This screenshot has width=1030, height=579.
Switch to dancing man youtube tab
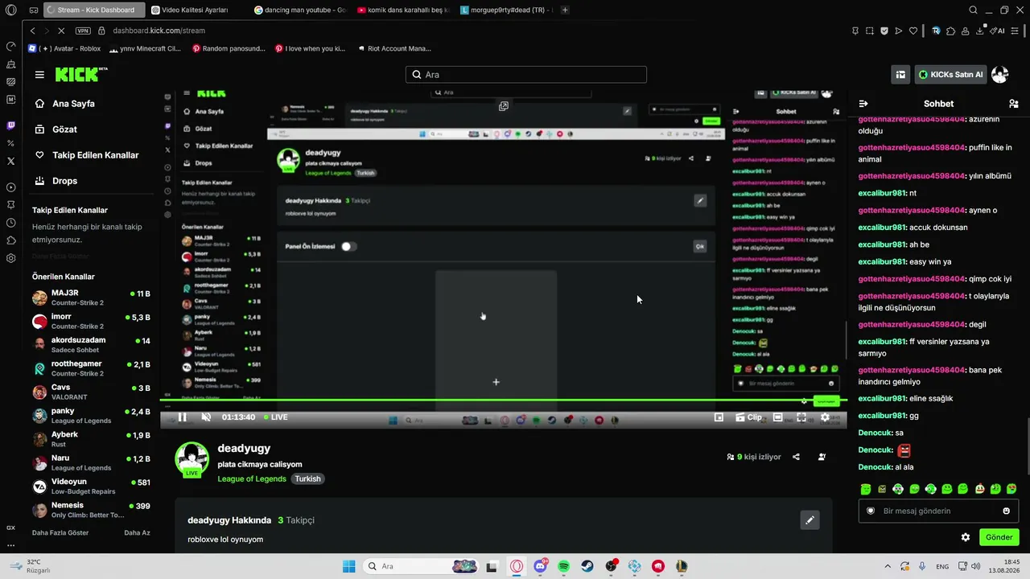click(x=299, y=10)
